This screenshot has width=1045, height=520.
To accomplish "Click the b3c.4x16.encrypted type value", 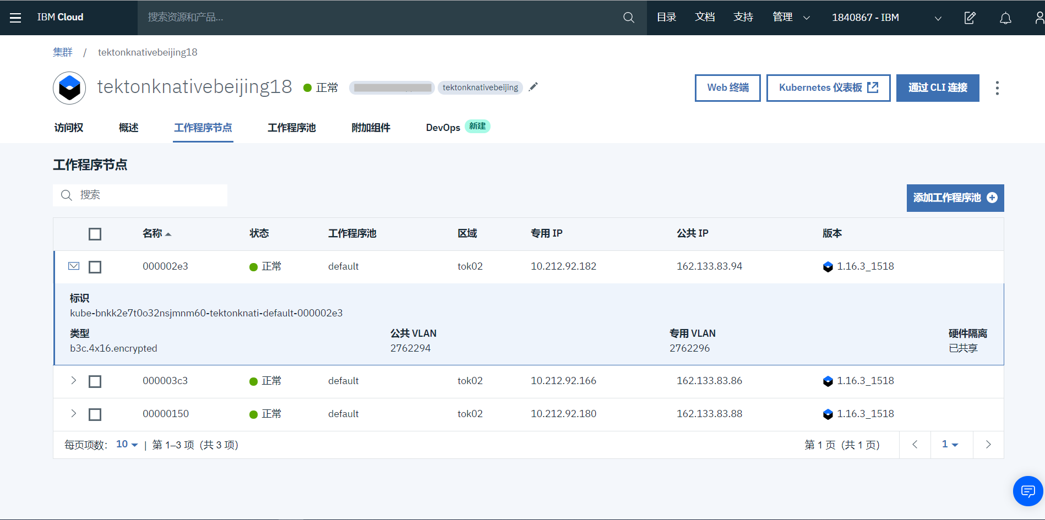I will click(x=113, y=348).
